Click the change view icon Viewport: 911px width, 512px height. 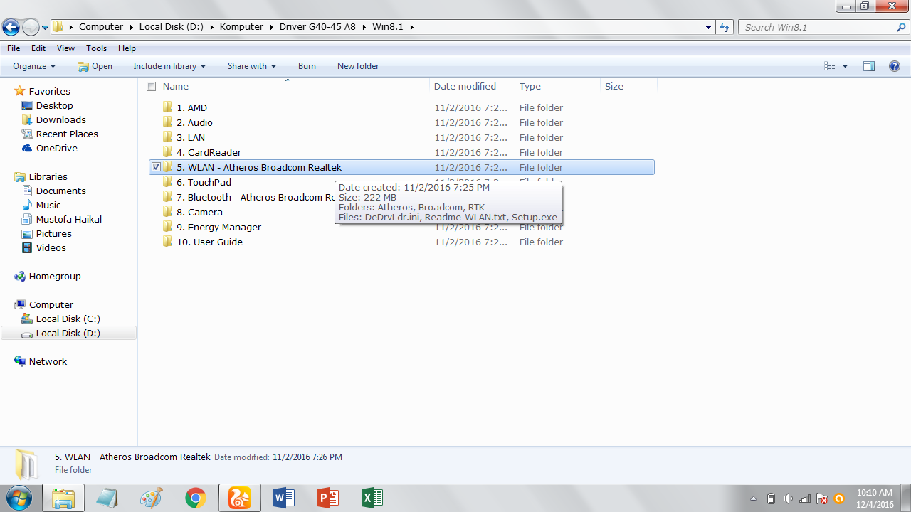[x=830, y=66]
